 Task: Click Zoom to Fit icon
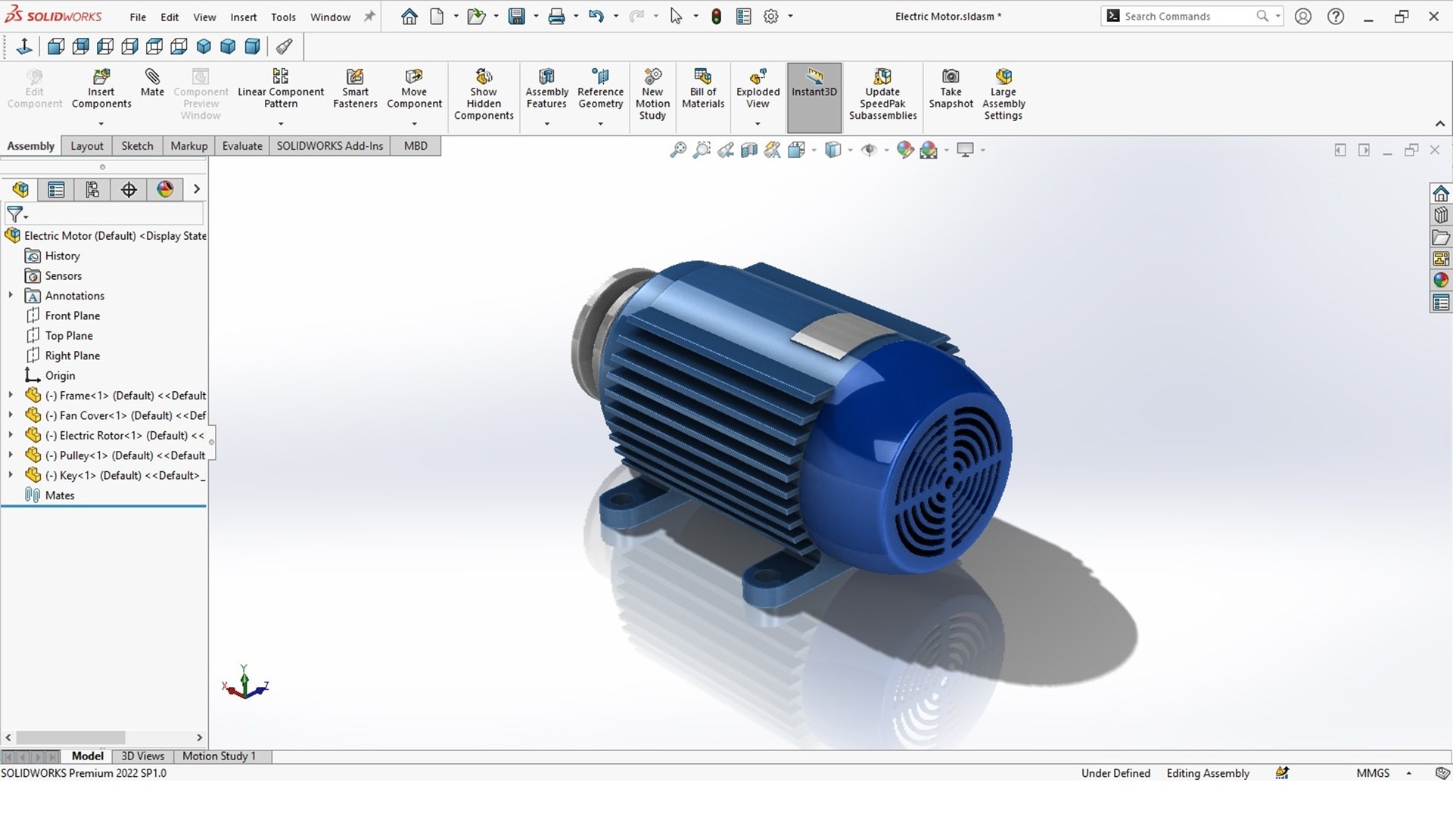tap(678, 150)
